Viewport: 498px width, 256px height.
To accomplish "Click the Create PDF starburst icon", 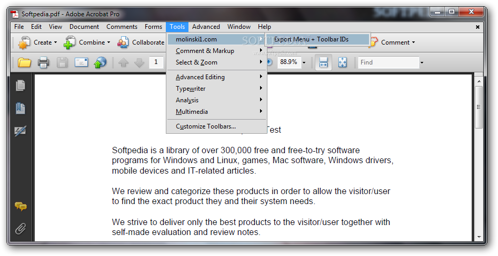I will (24, 42).
